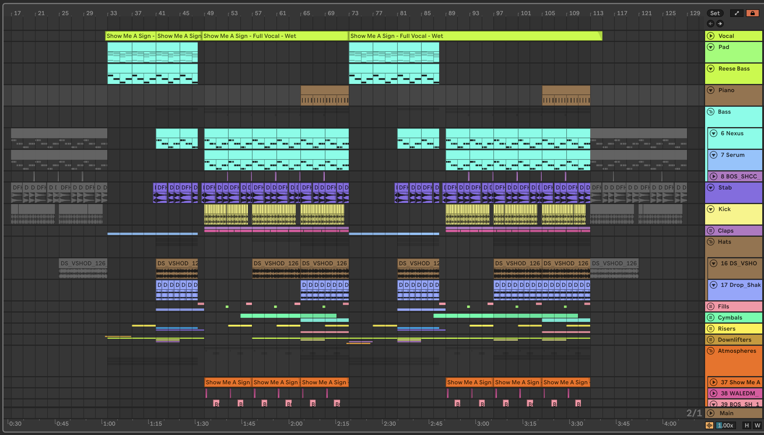764x435 pixels.
Task: Adjust the 1.00x waveform zoom slider
Action: click(726, 425)
